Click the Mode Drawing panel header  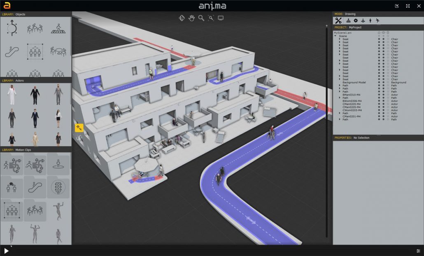click(378, 14)
